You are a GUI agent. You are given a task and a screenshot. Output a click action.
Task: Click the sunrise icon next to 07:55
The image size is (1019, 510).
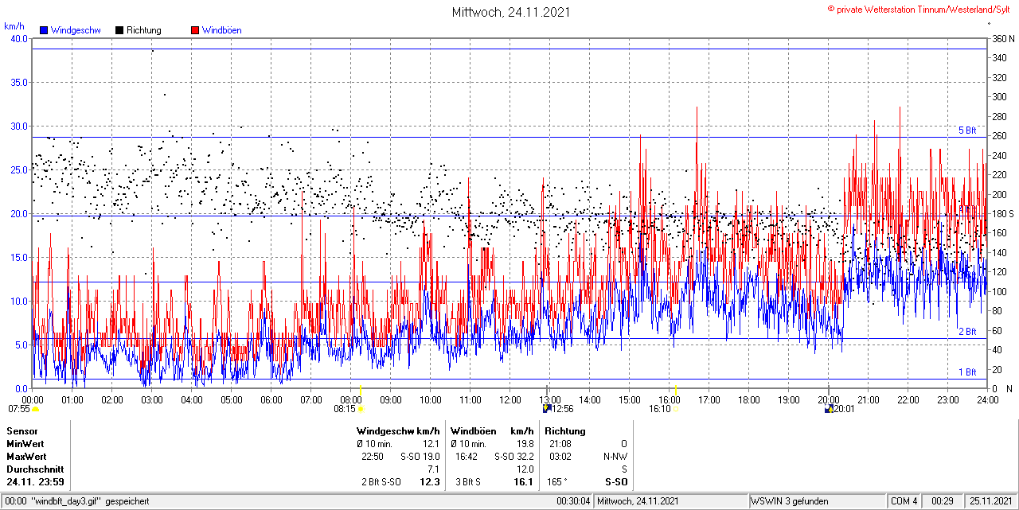[36, 409]
